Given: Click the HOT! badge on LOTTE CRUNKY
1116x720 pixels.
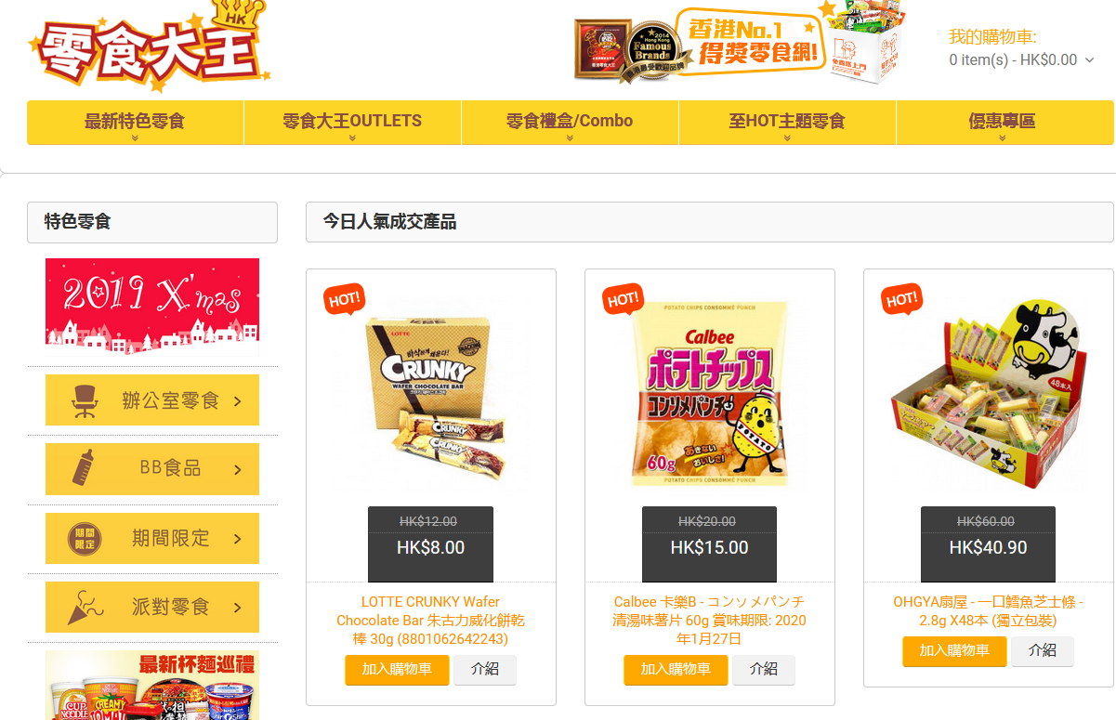Looking at the screenshot, I should point(345,299).
